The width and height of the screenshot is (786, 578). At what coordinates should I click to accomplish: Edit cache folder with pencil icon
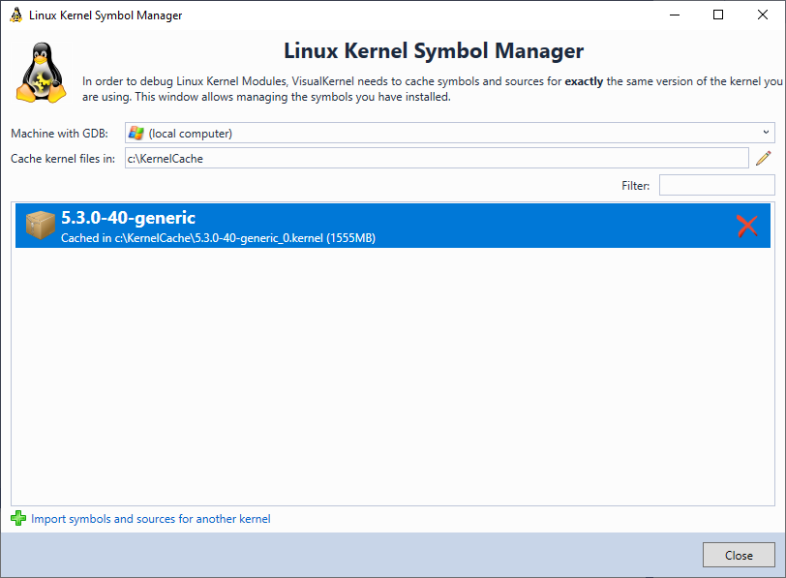click(x=764, y=159)
